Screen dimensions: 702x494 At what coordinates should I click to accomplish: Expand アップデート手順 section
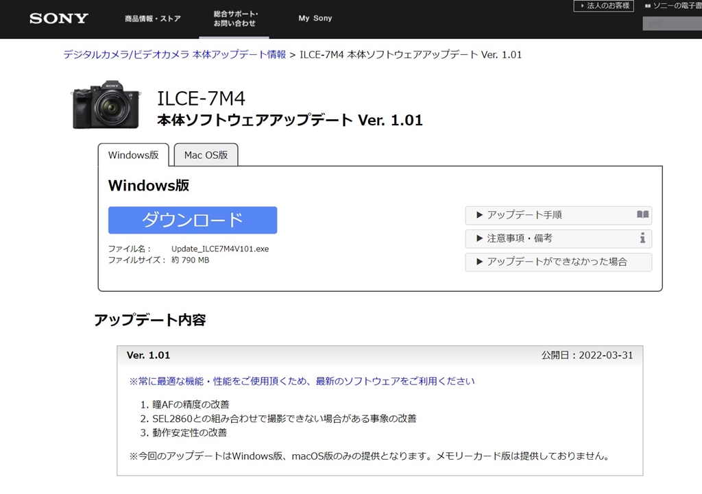pos(558,215)
